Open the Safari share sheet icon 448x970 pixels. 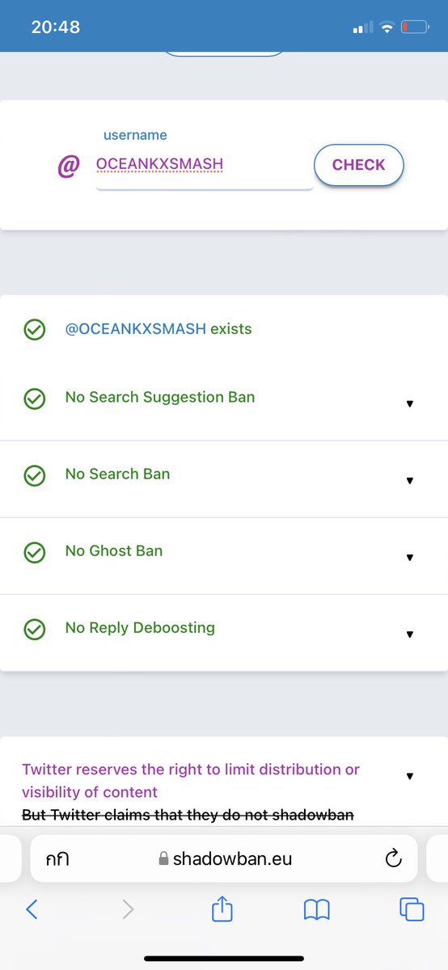(222, 908)
